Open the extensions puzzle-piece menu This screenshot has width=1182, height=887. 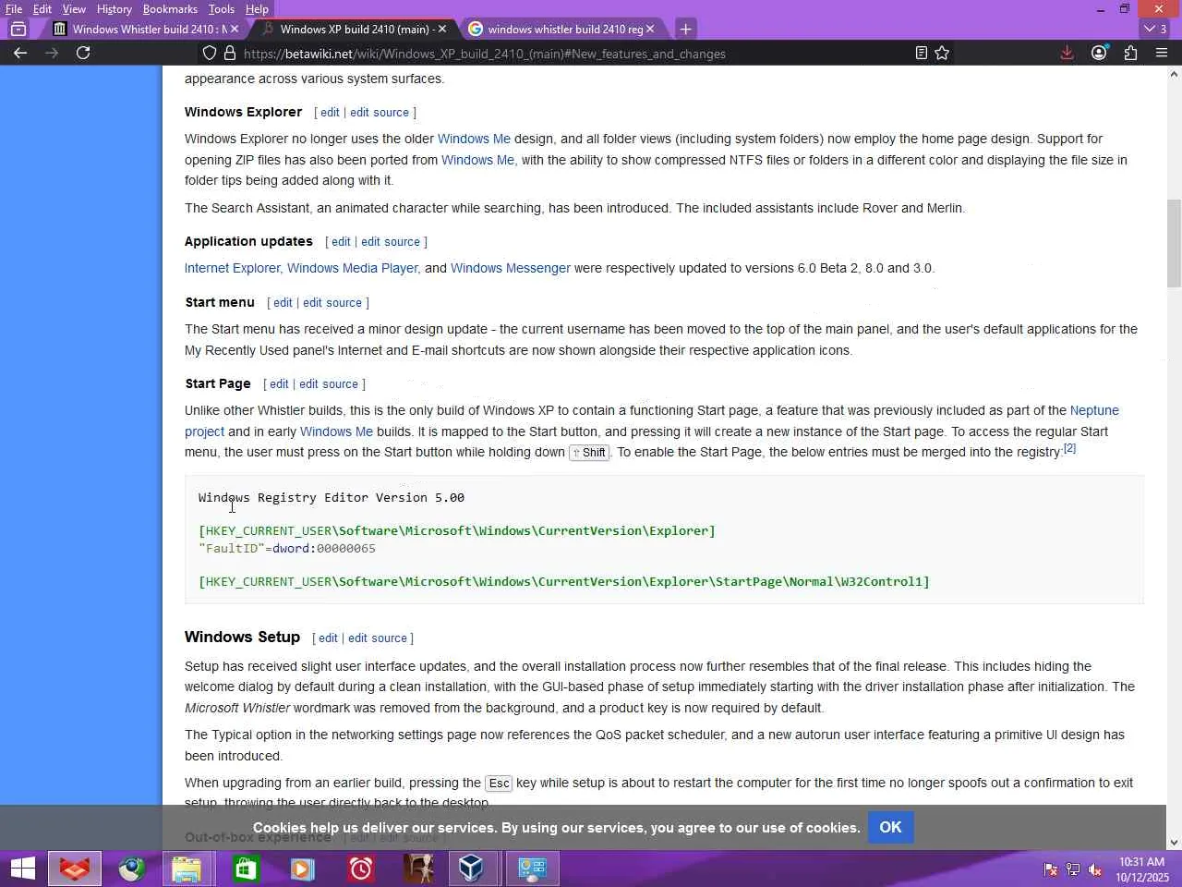point(1130,53)
